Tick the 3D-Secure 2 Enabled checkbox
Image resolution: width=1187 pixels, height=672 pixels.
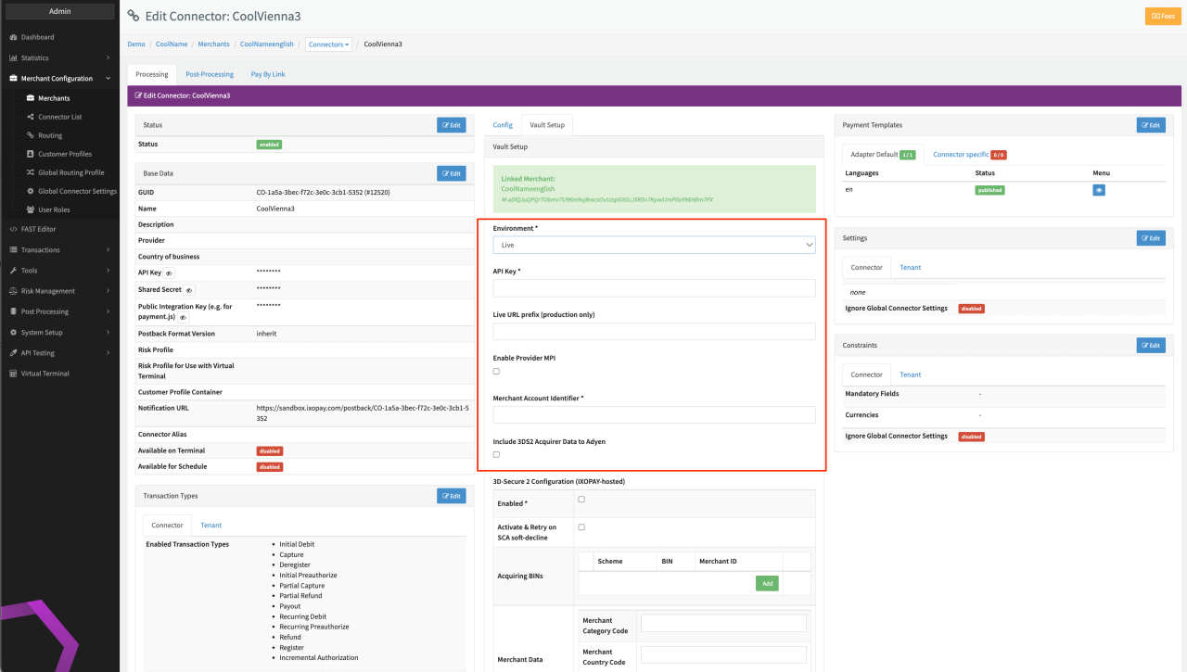[x=581, y=500]
